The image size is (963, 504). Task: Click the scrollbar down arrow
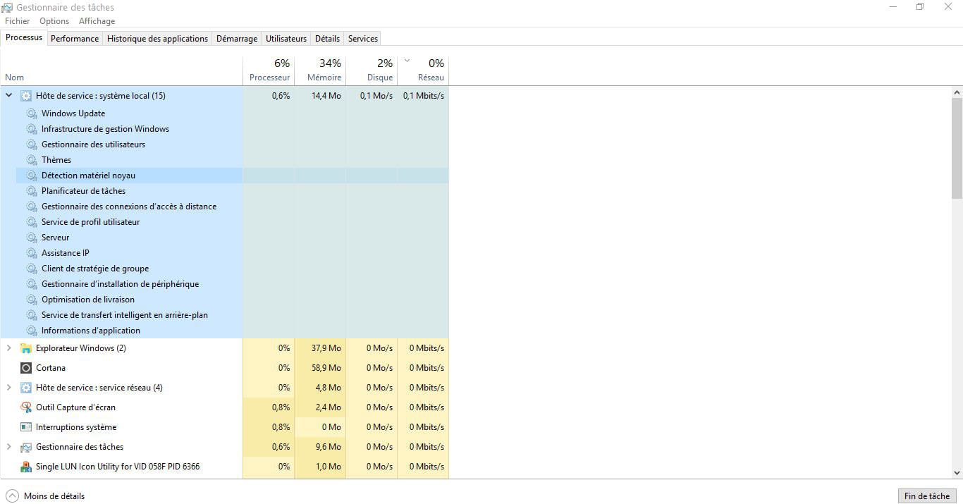[x=957, y=473]
